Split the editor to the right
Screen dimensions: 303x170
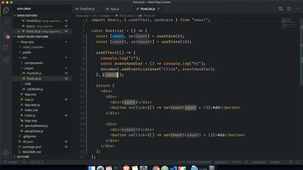coord(289,9)
